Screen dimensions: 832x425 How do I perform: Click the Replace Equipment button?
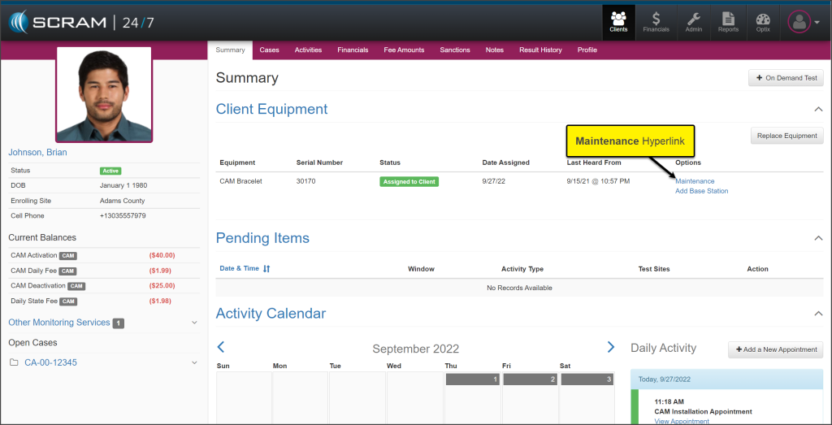(786, 136)
